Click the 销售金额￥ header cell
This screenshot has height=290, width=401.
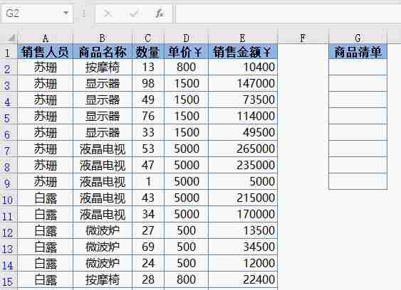coord(243,52)
